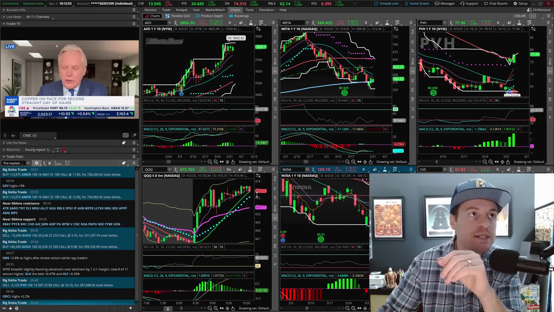Open META chart style candlestick icon
The height and width of the screenshot is (312, 554).
(x=377, y=23)
